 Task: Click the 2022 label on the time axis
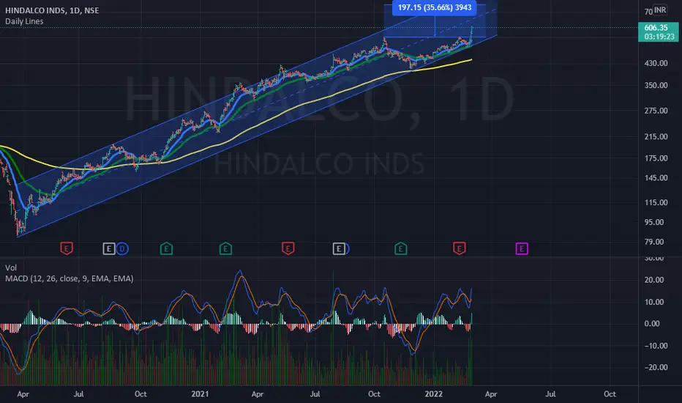tap(434, 394)
